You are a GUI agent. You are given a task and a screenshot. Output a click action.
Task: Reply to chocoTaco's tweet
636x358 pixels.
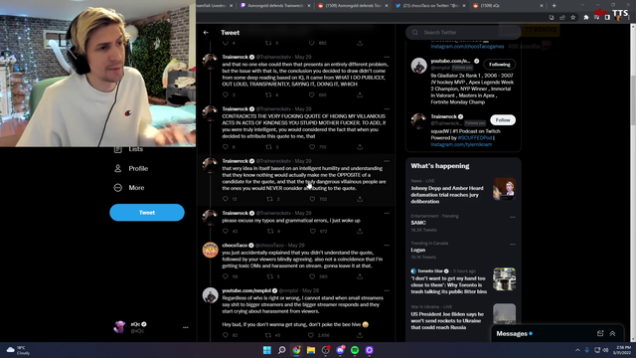click(x=226, y=276)
